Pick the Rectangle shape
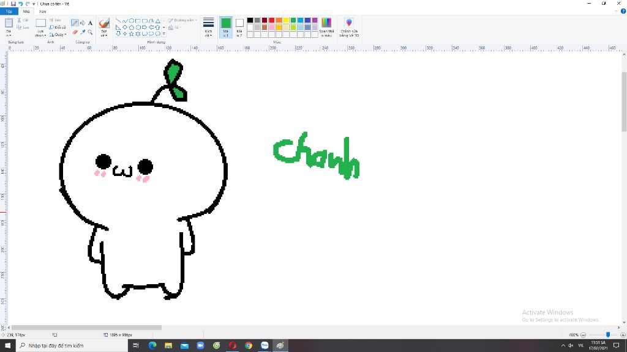 [x=138, y=21]
